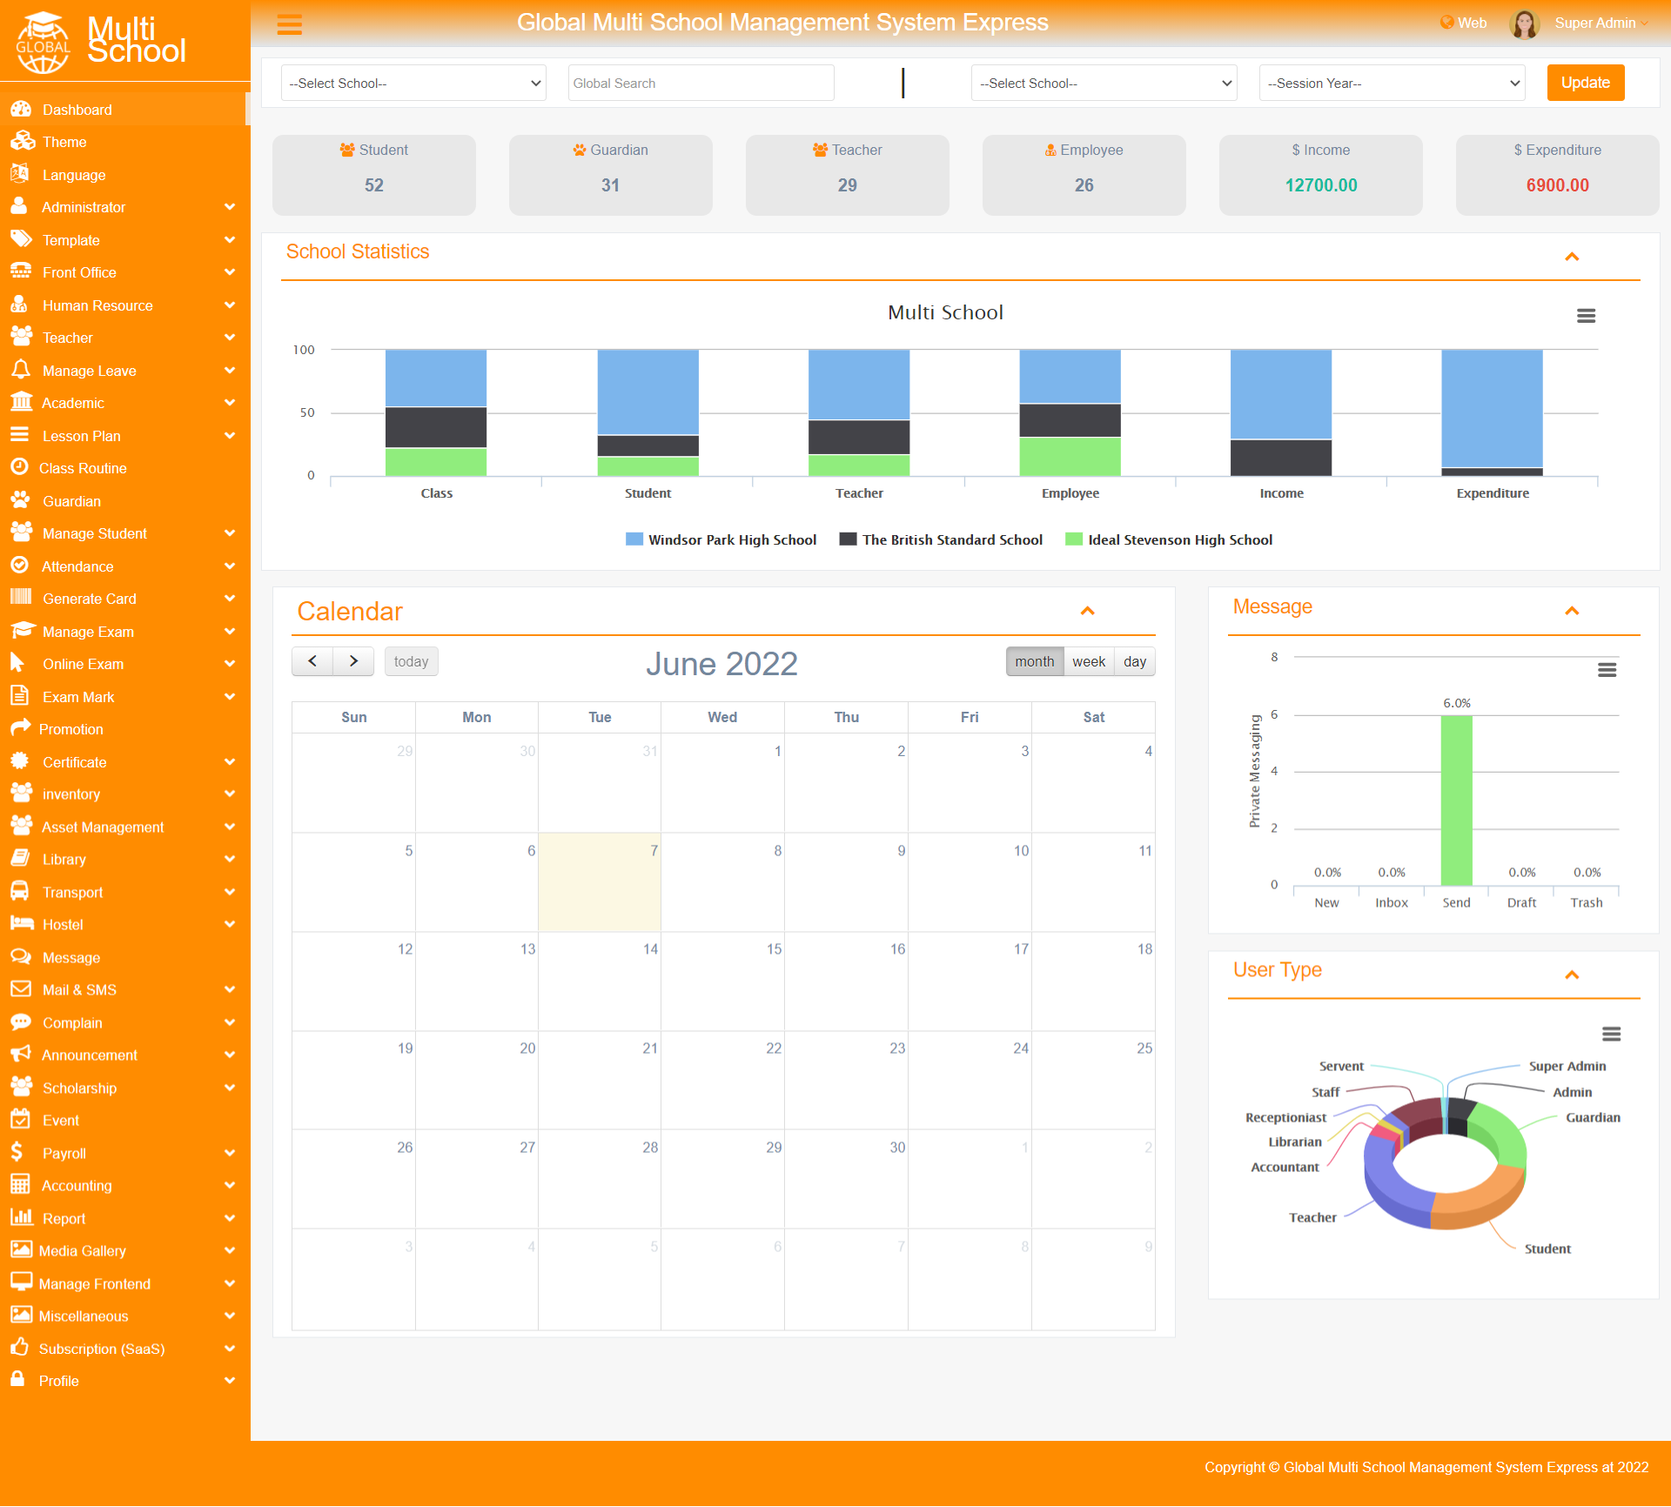Open the Message chart context menu icon
Image resolution: width=1671 pixels, height=1507 pixels.
pyautogui.click(x=1607, y=670)
